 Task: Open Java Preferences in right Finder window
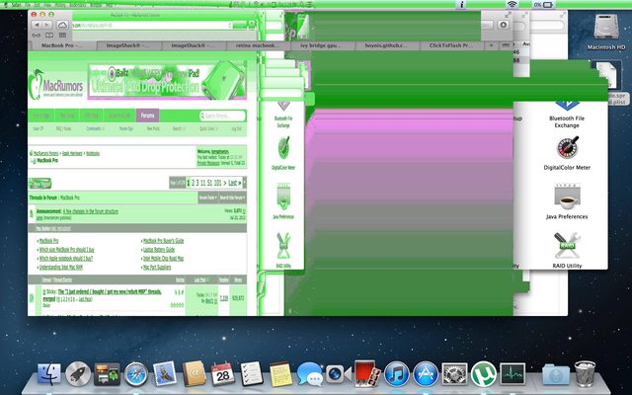(567, 201)
